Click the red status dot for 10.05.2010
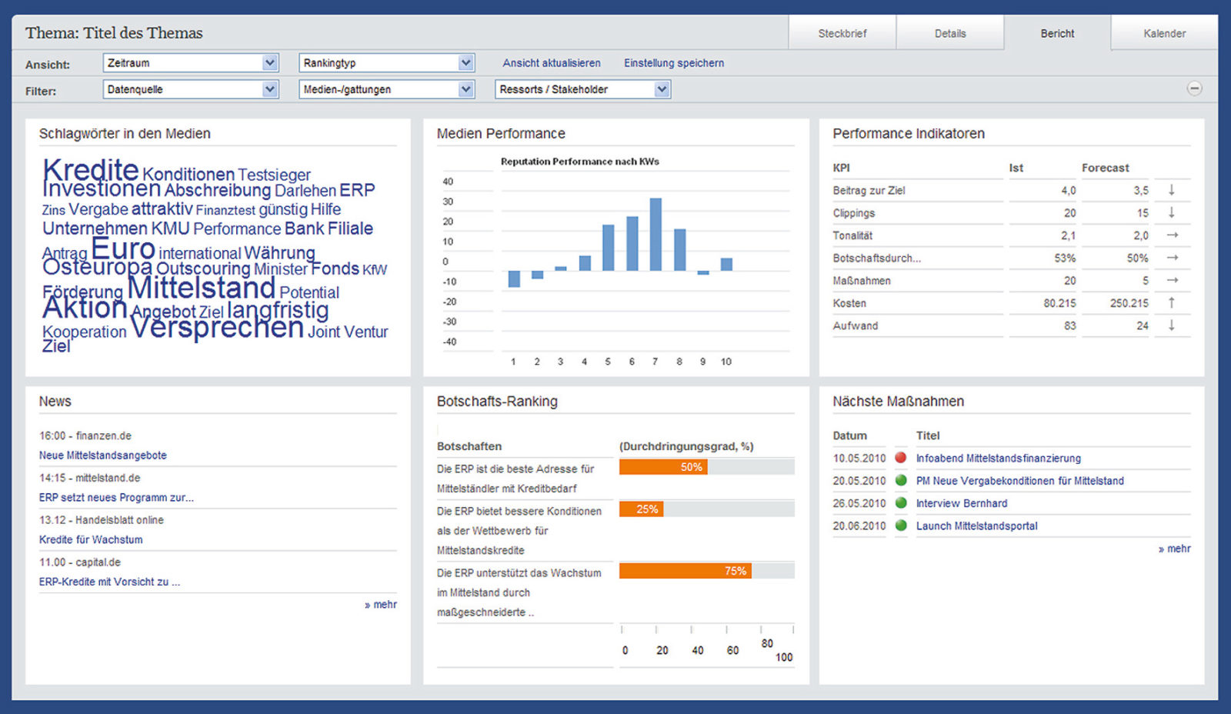 (x=901, y=458)
